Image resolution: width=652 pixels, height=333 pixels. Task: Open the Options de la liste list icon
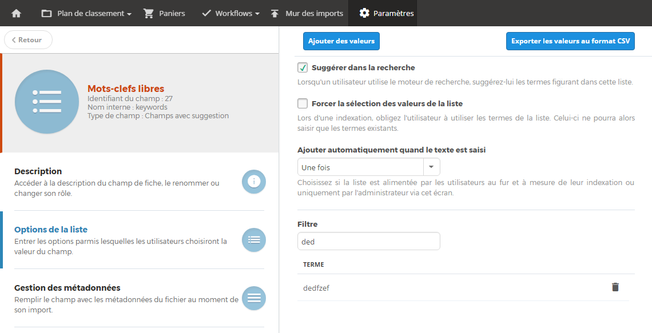[254, 239]
